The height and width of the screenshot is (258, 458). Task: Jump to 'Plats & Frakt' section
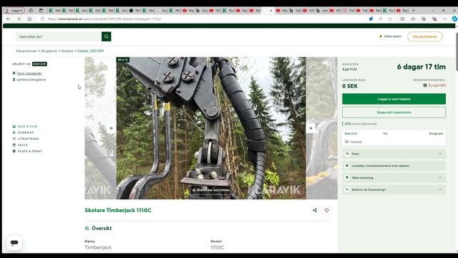click(27, 151)
